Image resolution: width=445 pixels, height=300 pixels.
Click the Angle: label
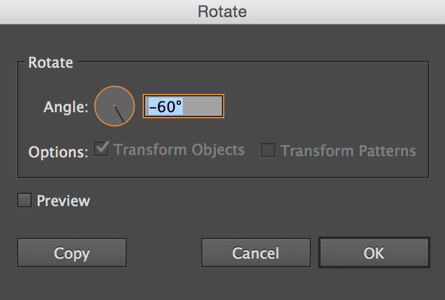pos(66,107)
